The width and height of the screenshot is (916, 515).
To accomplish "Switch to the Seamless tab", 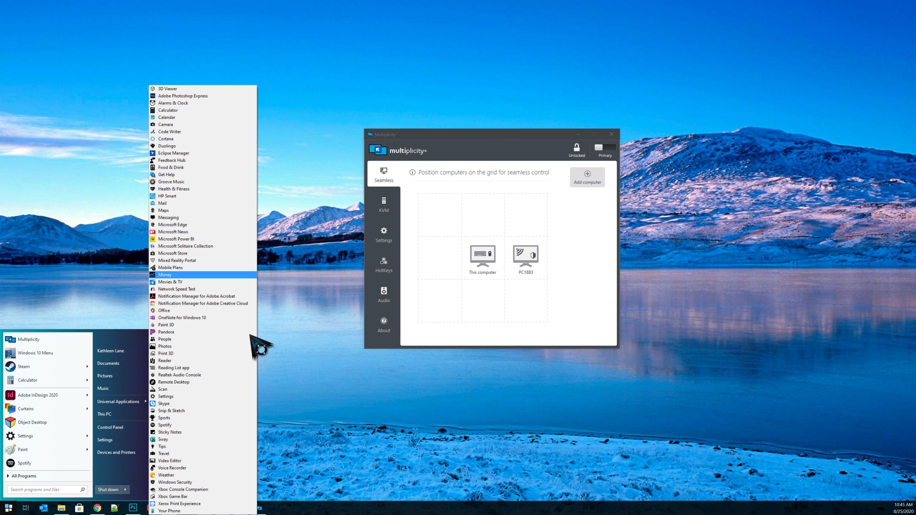I will pos(384,175).
